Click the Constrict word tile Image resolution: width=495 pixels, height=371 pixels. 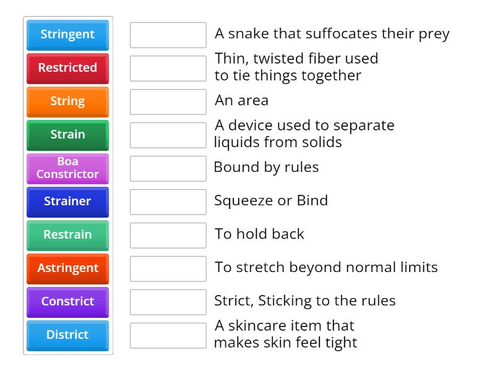pos(67,302)
